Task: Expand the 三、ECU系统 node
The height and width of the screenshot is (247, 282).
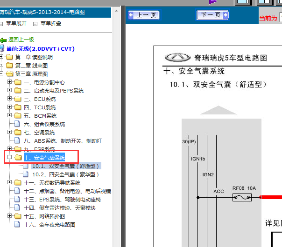Action: [9, 99]
